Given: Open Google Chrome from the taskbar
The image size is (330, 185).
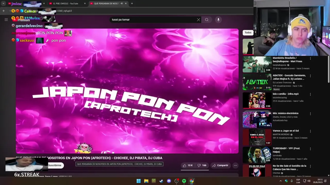Looking at the screenshot, I should coord(192,181).
